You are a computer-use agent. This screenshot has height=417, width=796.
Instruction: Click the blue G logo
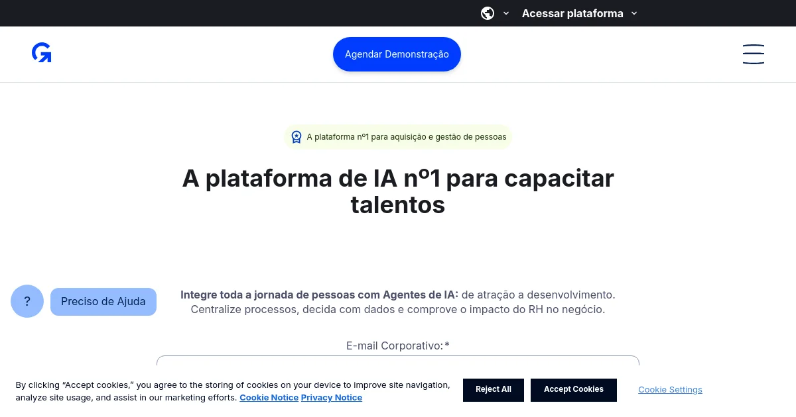42,53
